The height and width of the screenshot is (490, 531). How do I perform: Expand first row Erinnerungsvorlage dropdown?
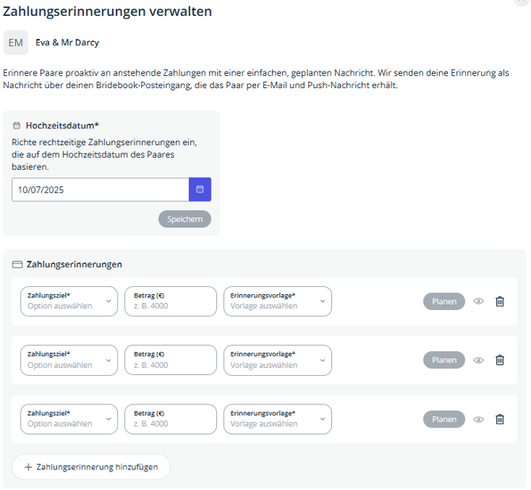click(x=277, y=301)
